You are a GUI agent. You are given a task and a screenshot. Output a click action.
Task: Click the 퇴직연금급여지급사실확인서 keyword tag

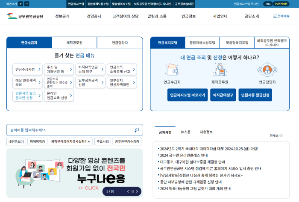71,141
